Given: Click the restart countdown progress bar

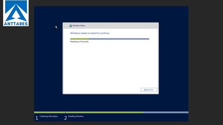Looking at the screenshot, I should tap(110, 39).
